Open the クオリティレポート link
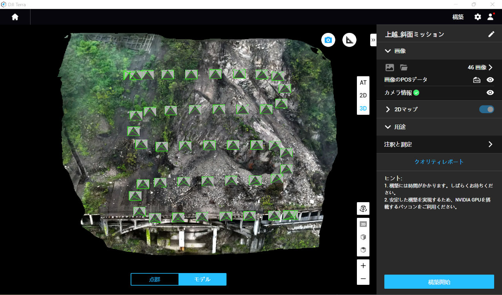 [x=439, y=162]
